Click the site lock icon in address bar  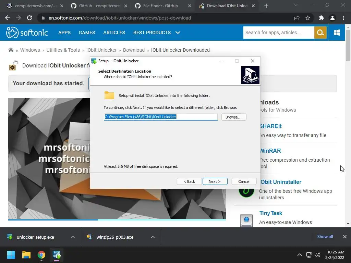click(x=43, y=18)
